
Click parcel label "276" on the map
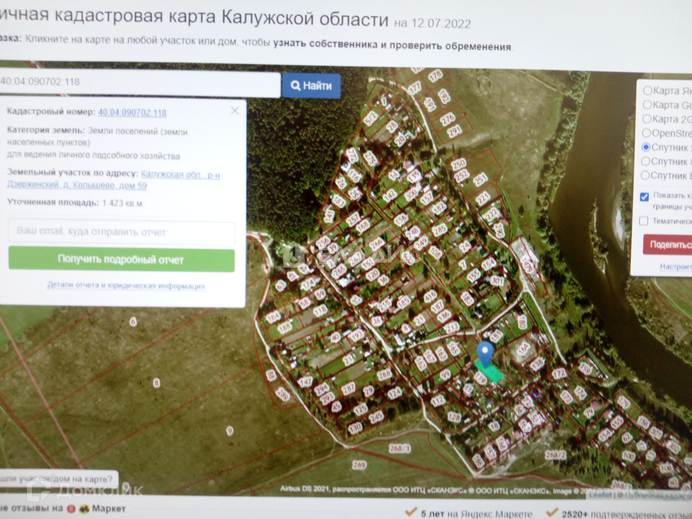(448, 118)
